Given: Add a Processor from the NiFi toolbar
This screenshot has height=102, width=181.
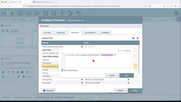Looking at the screenshot, I should (x=21, y=13).
